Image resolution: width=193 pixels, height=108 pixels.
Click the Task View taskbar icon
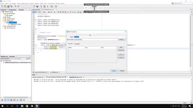pos(12,106)
